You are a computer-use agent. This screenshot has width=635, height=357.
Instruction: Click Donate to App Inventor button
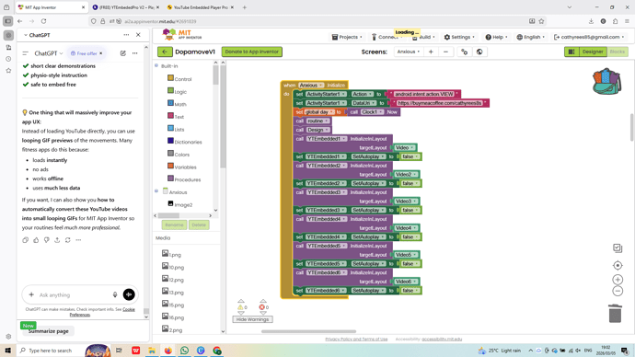coord(252,52)
